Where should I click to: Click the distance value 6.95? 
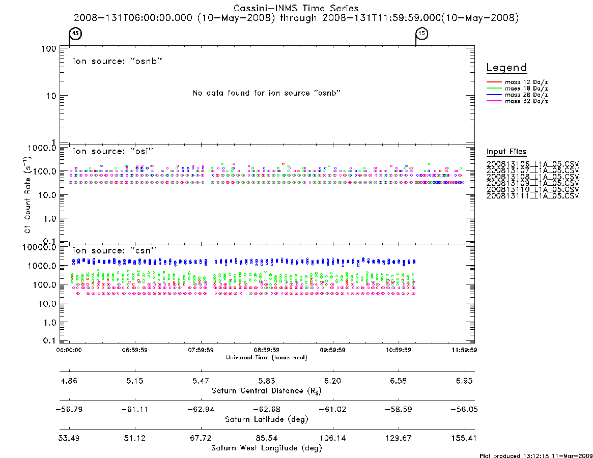coord(464,381)
